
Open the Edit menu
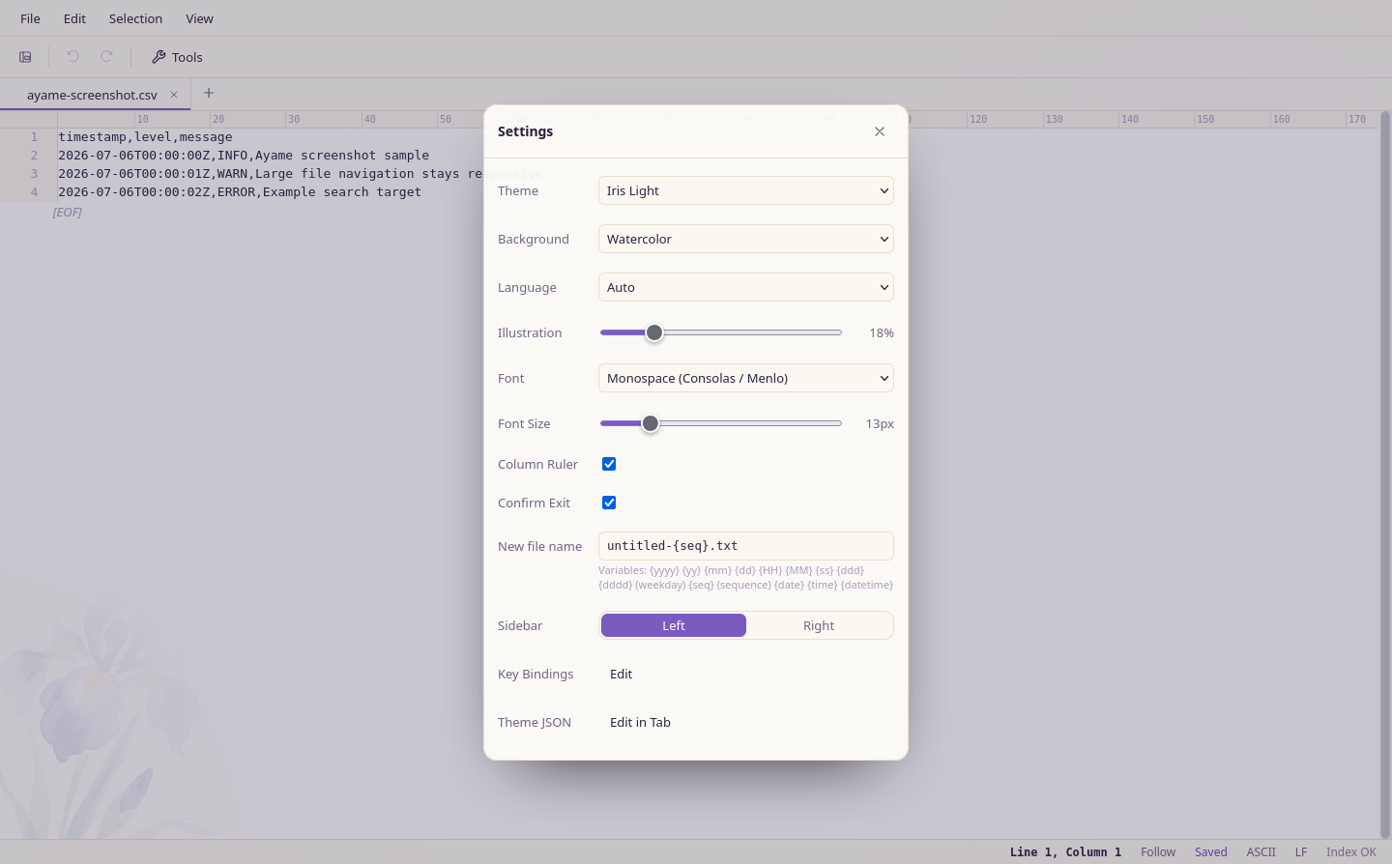(x=74, y=18)
